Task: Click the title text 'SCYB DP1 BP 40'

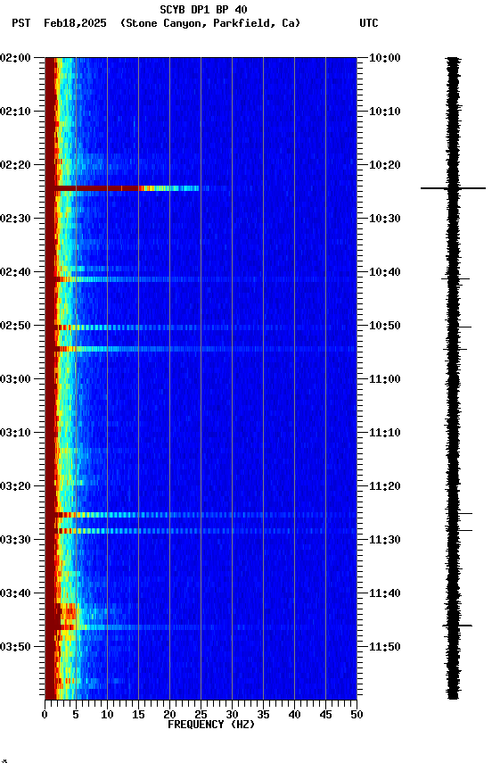Action: 203,9
